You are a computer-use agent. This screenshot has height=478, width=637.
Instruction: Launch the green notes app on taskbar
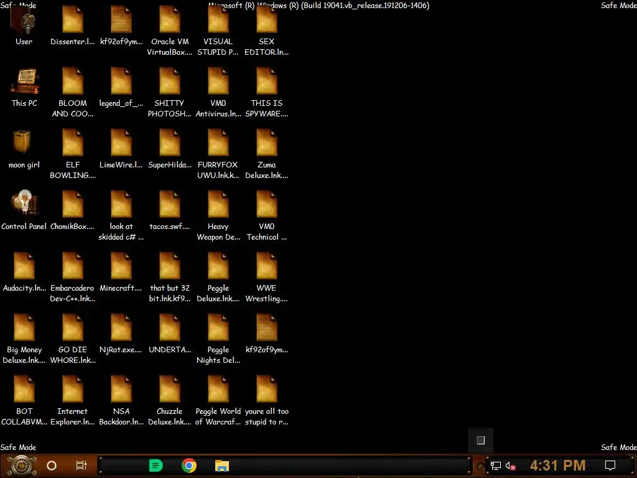tap(156, 466)
